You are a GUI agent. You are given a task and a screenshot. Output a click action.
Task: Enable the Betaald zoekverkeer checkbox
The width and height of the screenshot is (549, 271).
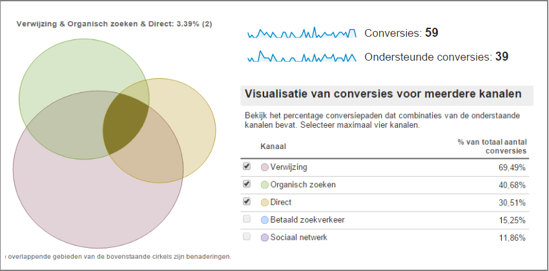pos(247,219)
